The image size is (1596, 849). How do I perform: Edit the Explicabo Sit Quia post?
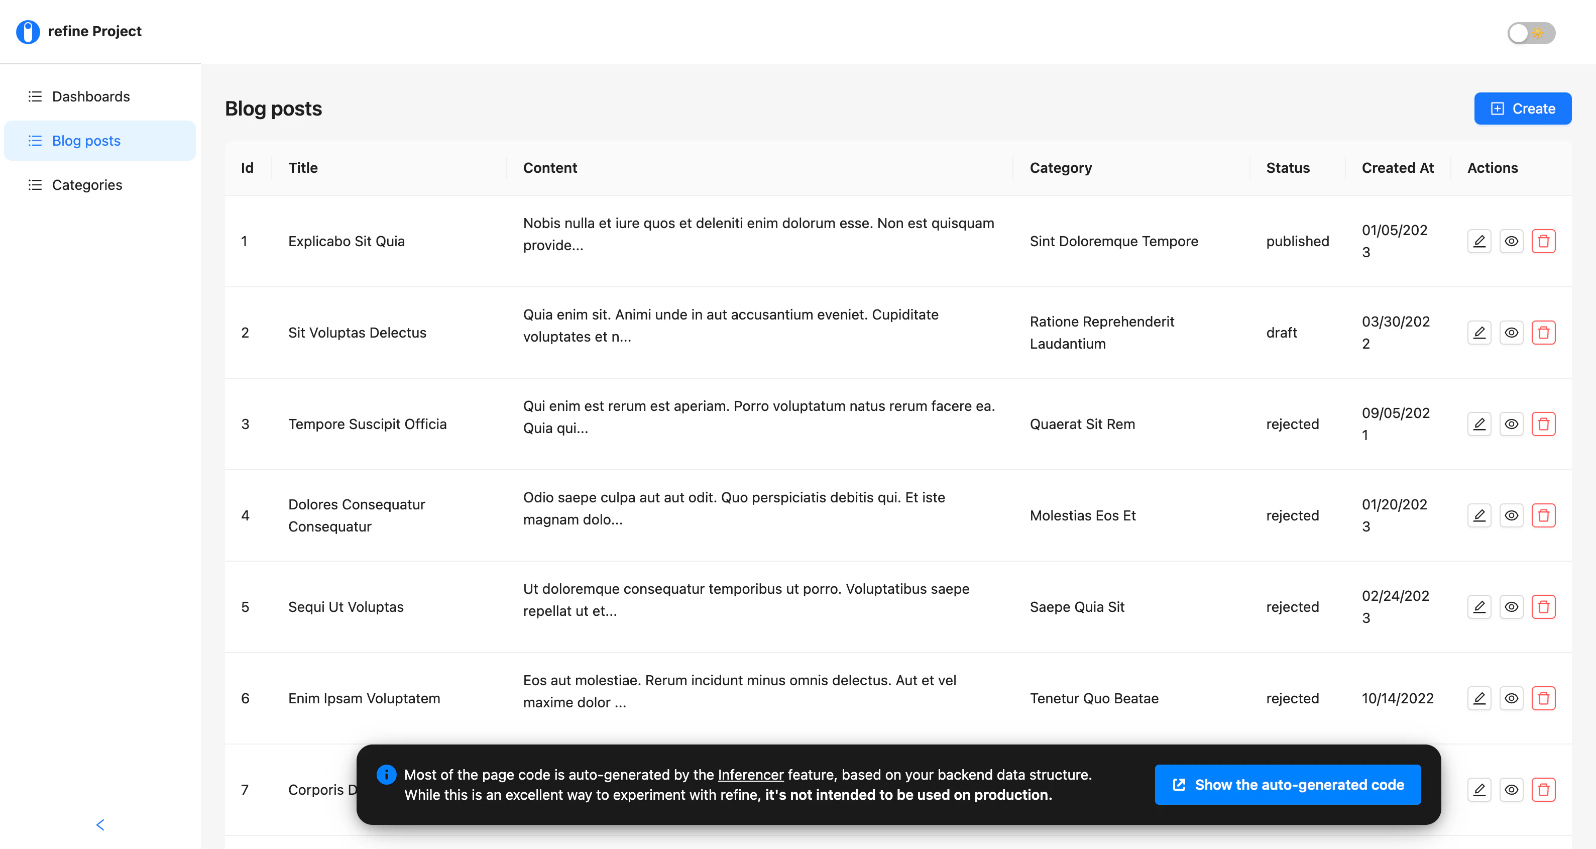pyautogui.click(x=1479, y=241)
